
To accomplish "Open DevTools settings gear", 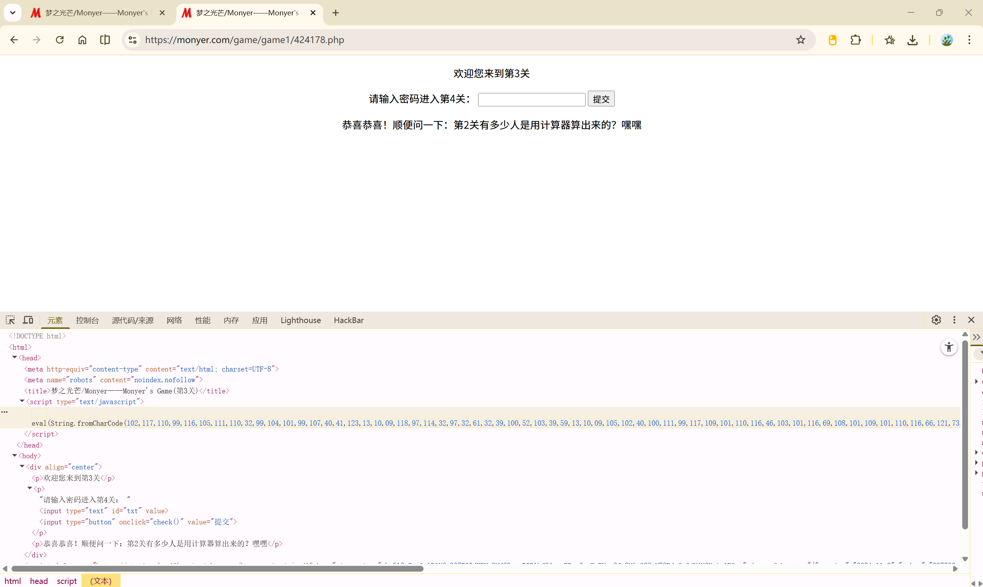I will pos(936,320).
